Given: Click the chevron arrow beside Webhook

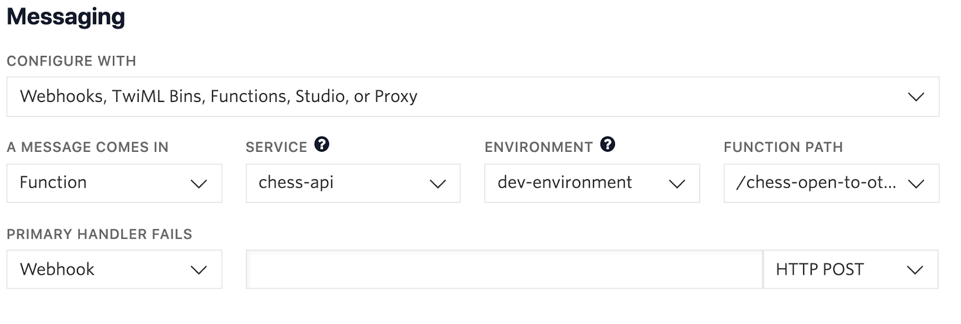Looking at the screenshot, I should coord(199,270).
